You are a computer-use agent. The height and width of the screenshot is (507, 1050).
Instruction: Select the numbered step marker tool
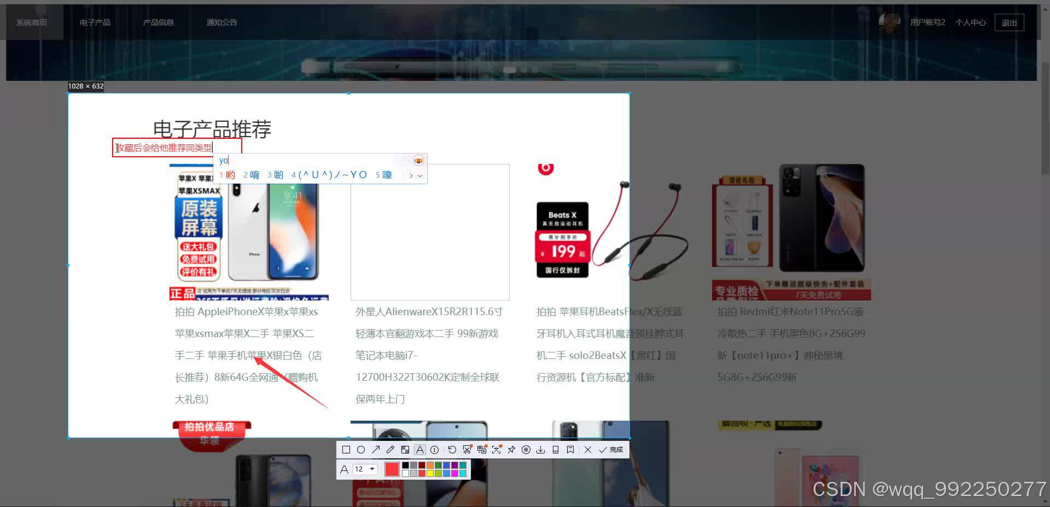[x=434, y=450]
